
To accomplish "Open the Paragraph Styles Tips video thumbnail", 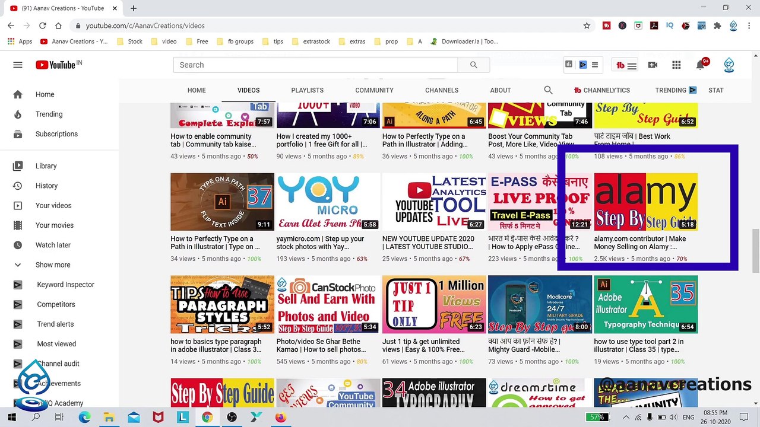I will click(222, 304).
